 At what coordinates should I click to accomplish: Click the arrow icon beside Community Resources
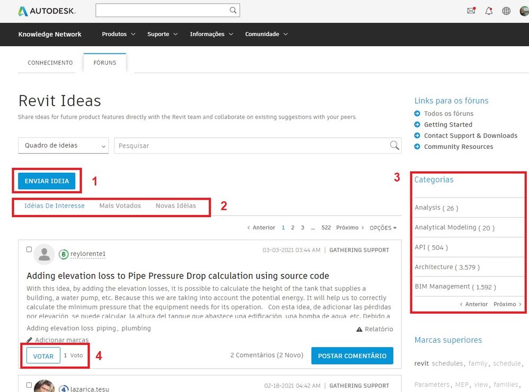[x=417, y=147]
